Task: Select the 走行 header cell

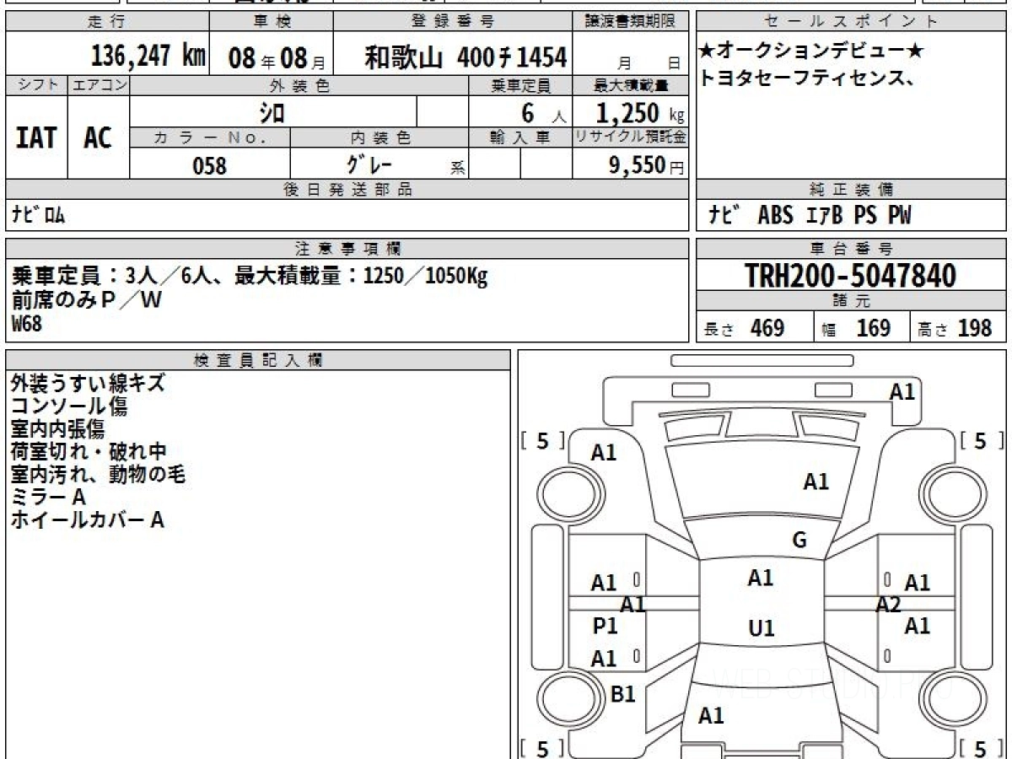Action: (108, 22)
